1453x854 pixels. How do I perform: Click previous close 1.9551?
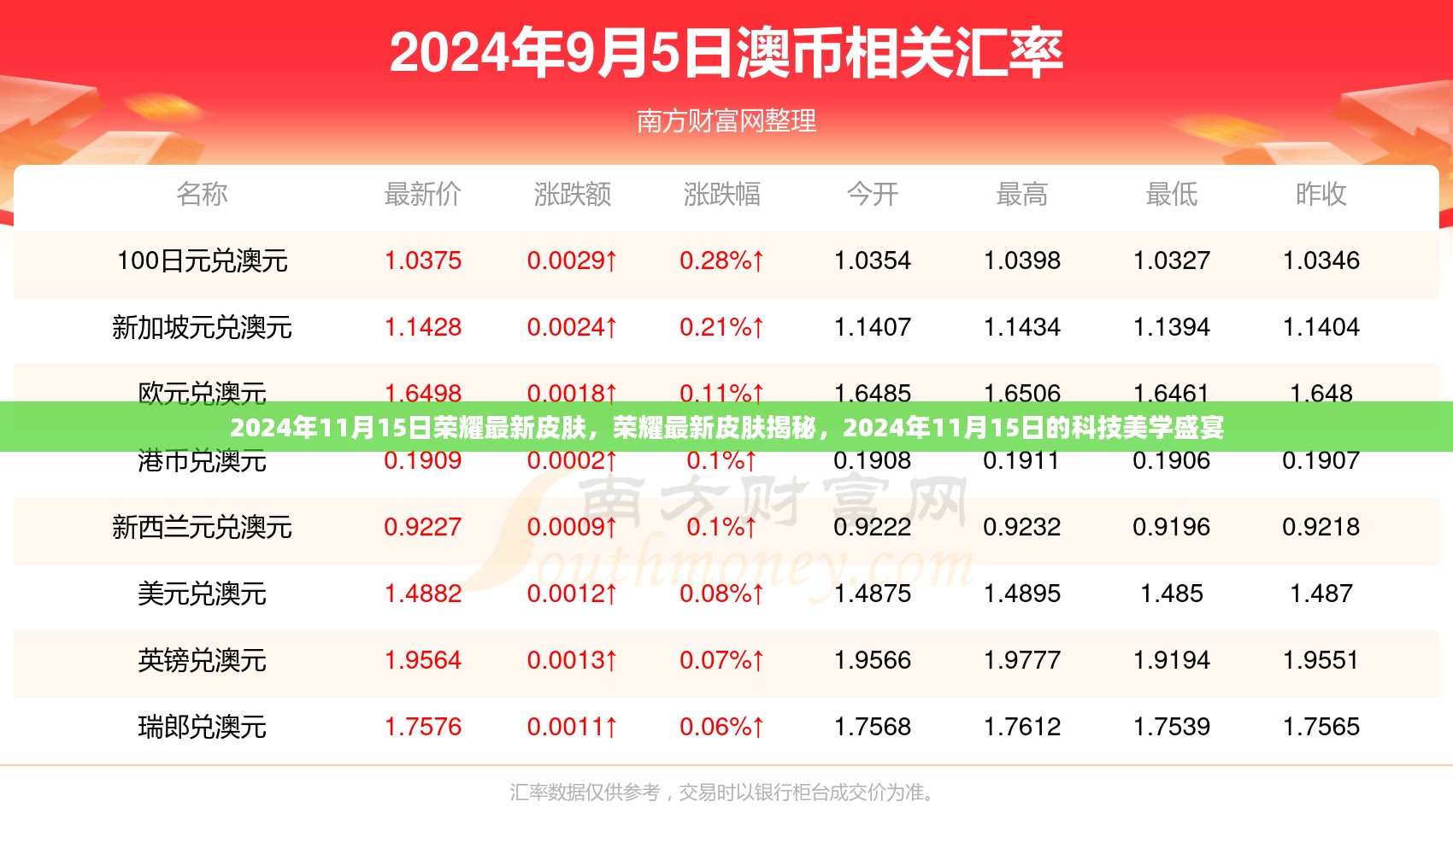pos(1321,660)
